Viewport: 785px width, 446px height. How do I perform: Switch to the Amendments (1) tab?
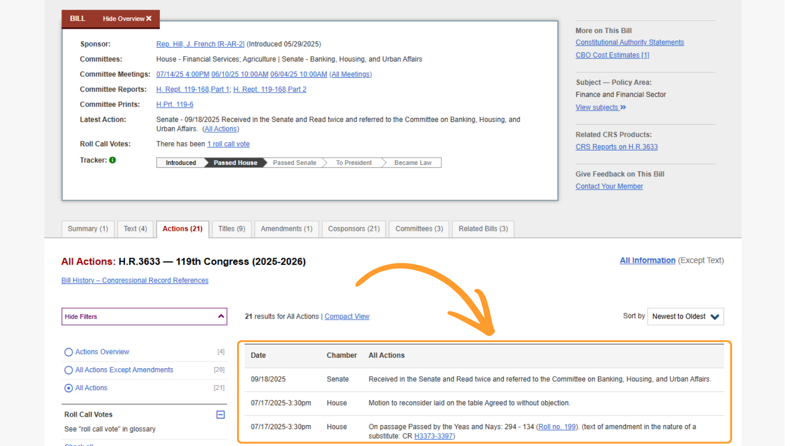tap(287, 229)
